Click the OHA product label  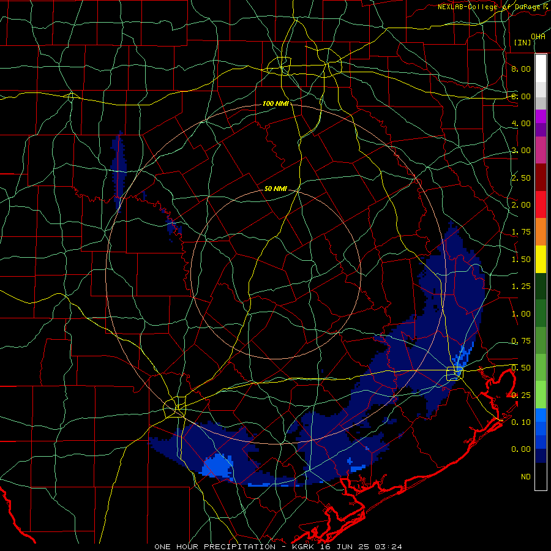pos(538,37)
